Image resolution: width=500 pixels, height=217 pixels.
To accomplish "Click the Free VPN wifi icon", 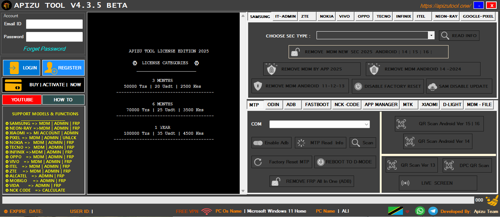I will tap(207, 211).
